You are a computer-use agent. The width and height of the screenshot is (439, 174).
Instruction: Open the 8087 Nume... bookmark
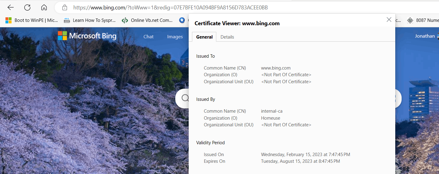click(x=423, y=20)
